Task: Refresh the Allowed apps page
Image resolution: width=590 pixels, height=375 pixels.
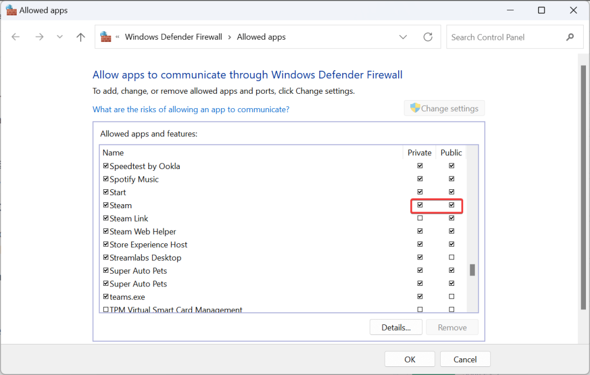Action: pyautogui.click(x=428, y=37)
